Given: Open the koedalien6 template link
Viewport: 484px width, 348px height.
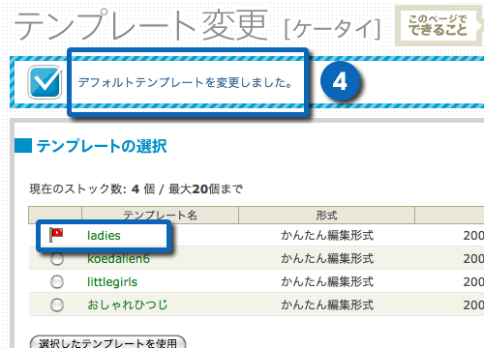Looking at the screenshot, I should click(x=118, y=259).
